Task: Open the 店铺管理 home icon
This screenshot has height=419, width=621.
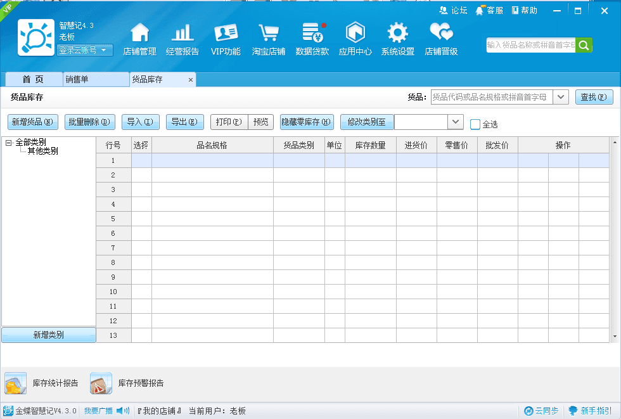Action: click(x=139, y=33)
